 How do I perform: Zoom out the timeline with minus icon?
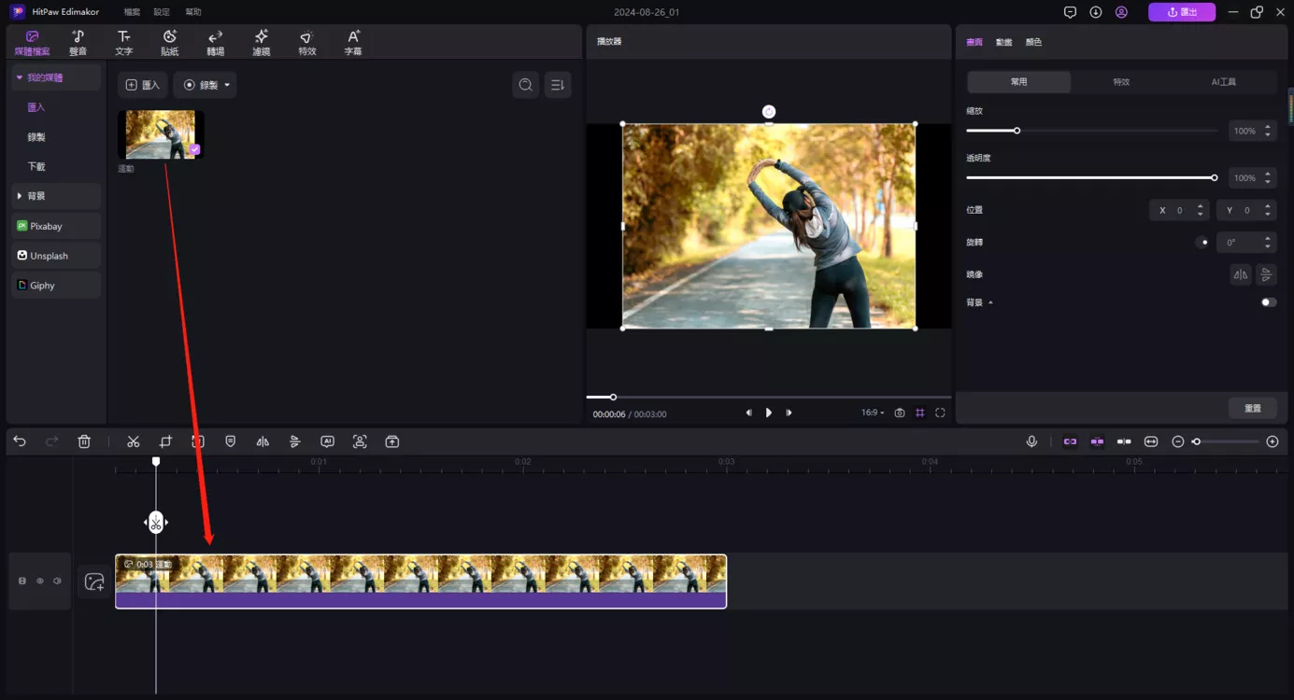point(1178,441)
